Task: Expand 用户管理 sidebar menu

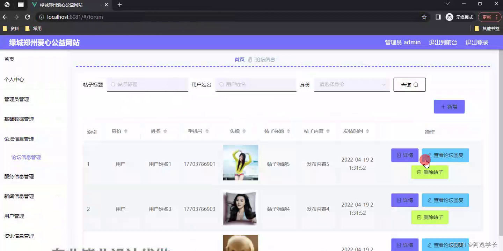Action: [x=14, y=216]
